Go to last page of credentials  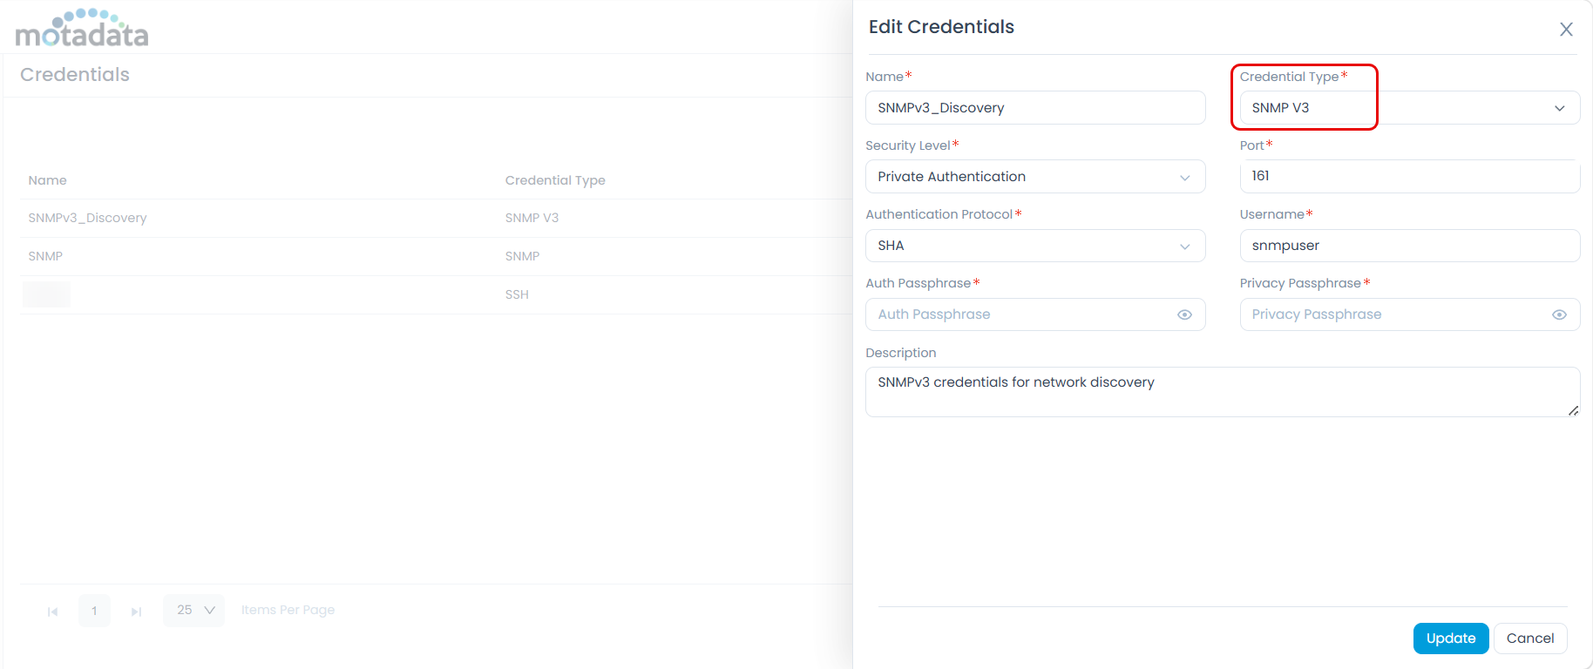136,612
